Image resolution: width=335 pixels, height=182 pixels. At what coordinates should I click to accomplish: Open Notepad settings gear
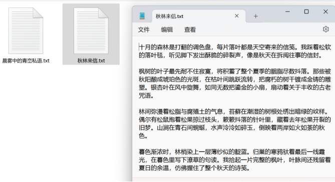coord(325,29)
